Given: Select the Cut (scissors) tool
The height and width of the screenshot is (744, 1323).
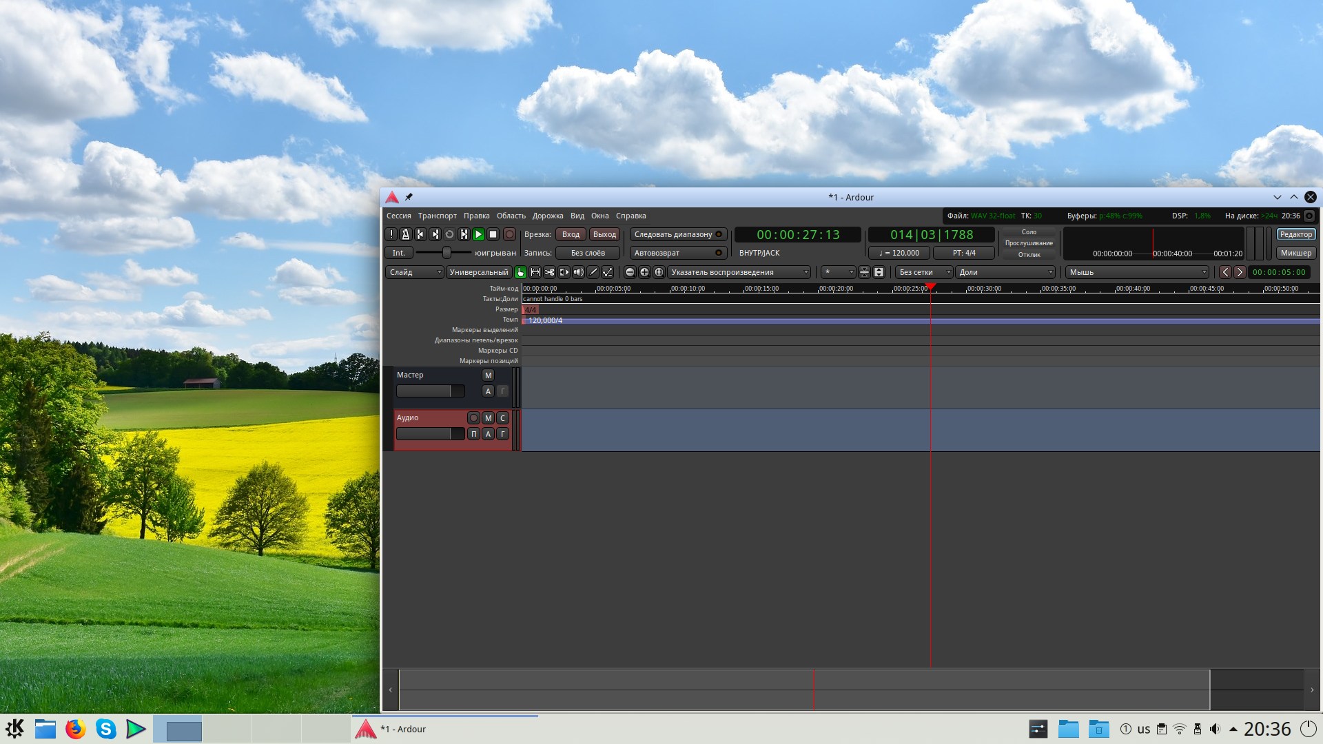Looking at the screenshot, I should (549, 272).
